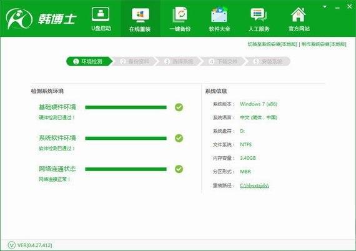
Task: Click the 网络连接正常！ status text
Action: click(x=54, y=179)
